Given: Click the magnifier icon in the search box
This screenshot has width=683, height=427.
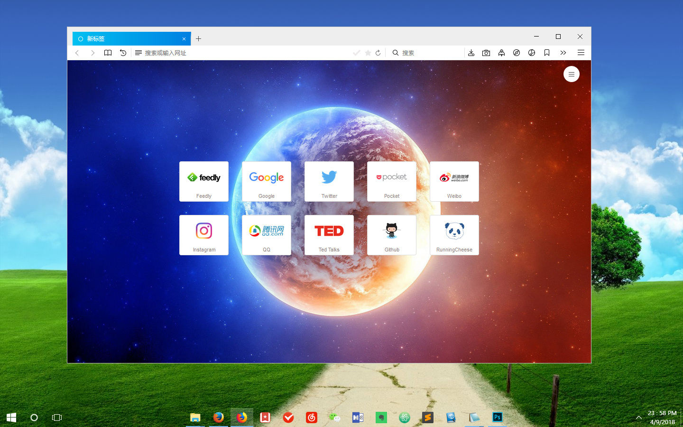Looking at the screenshot, I should (395, 53).
